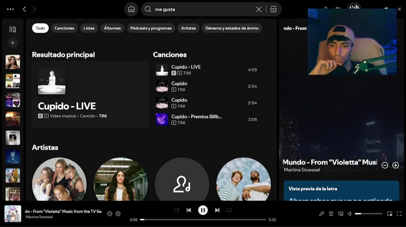This screenshot has height=227, width=406.
Task: Remove song via minus icon in right panel
Action: [x=385, y=165]
